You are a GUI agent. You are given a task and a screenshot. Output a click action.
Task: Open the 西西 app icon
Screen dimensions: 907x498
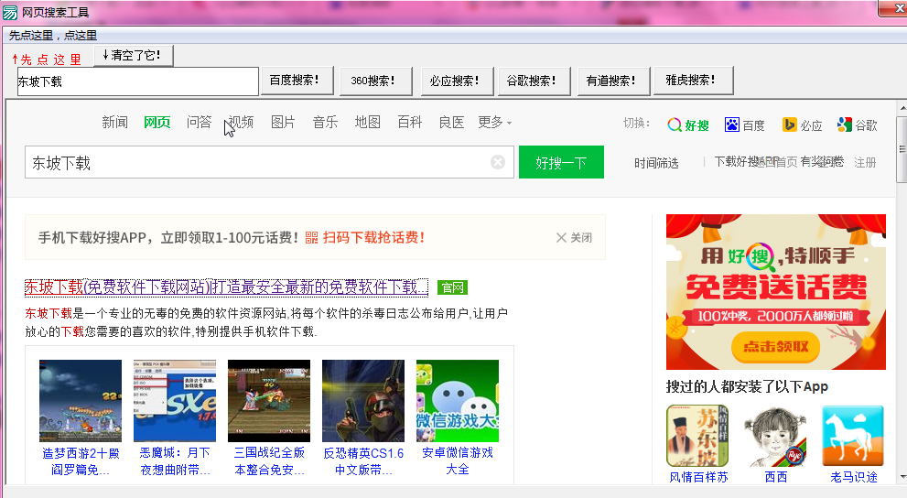click(776, 436)
